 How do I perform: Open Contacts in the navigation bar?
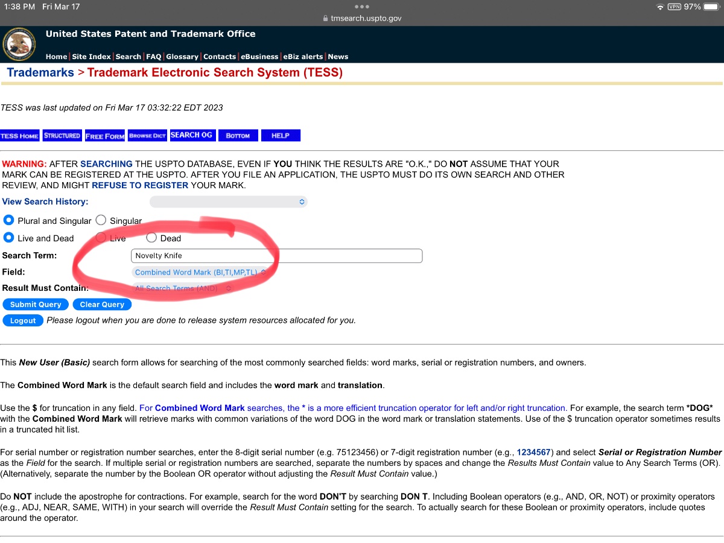[220, 57]
